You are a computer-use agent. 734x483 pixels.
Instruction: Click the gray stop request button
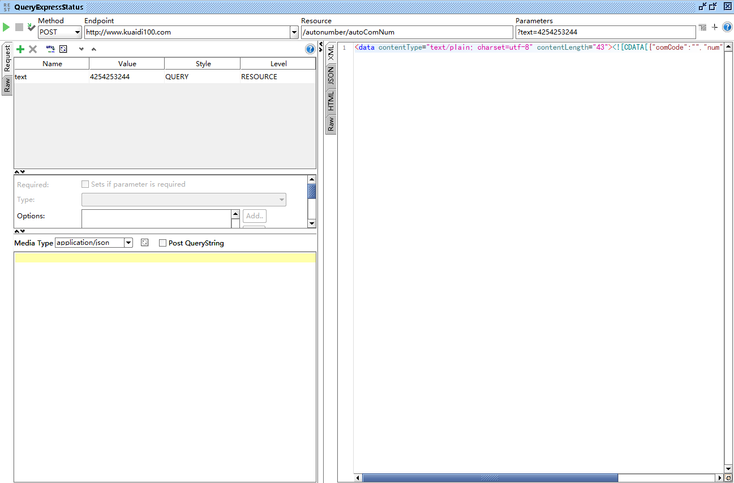pyautogui.click(x=19, y=27)
